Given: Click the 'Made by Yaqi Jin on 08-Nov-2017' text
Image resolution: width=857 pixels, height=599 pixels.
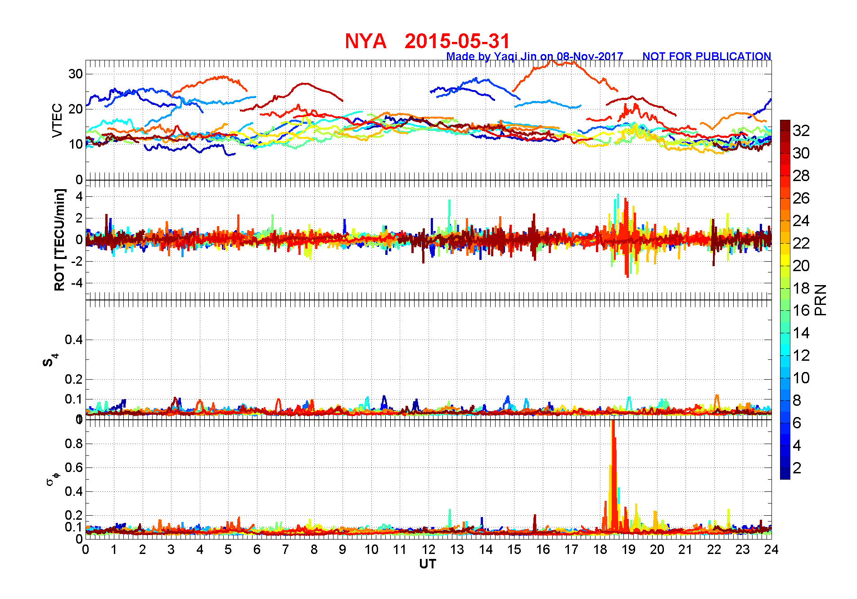Looking at the screenshot, I should tap(535, 56).
